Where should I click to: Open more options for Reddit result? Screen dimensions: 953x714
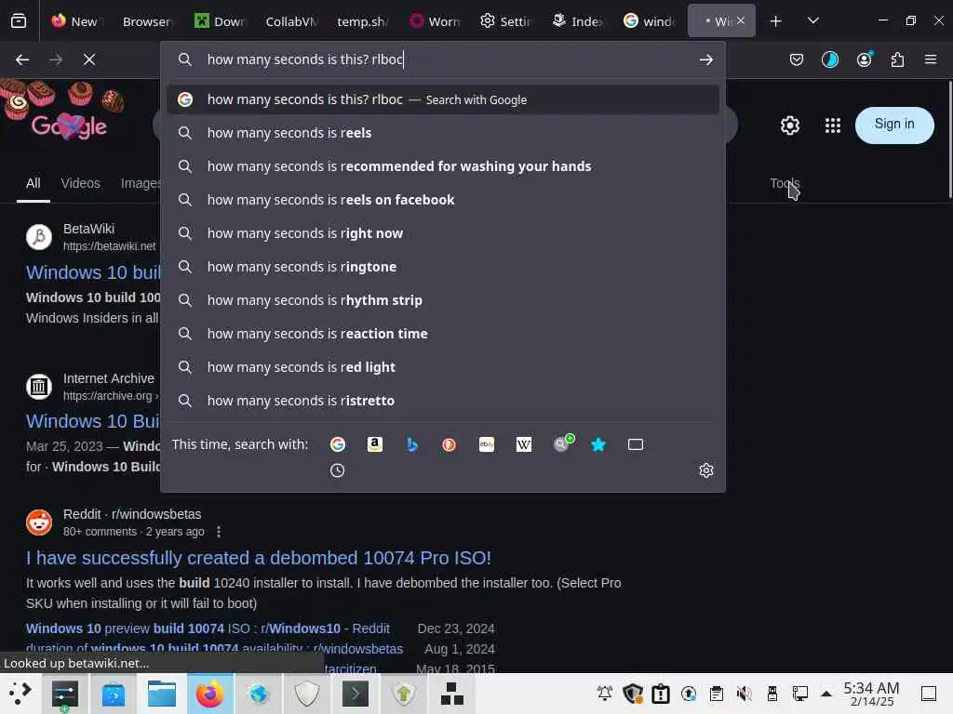[219, 532]
